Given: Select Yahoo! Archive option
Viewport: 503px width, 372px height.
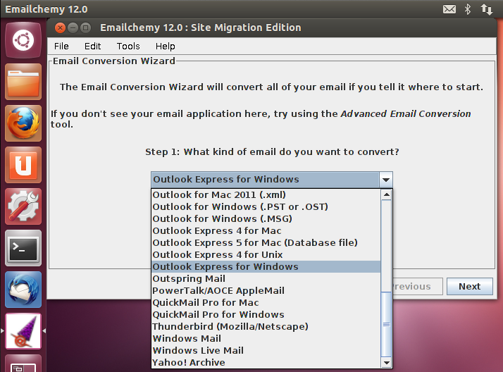Looking at the screenshot, I should coord(266,362).
